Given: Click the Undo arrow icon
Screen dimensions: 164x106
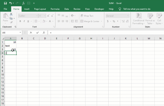Looking at the screenshot, I should click(11, 3).
